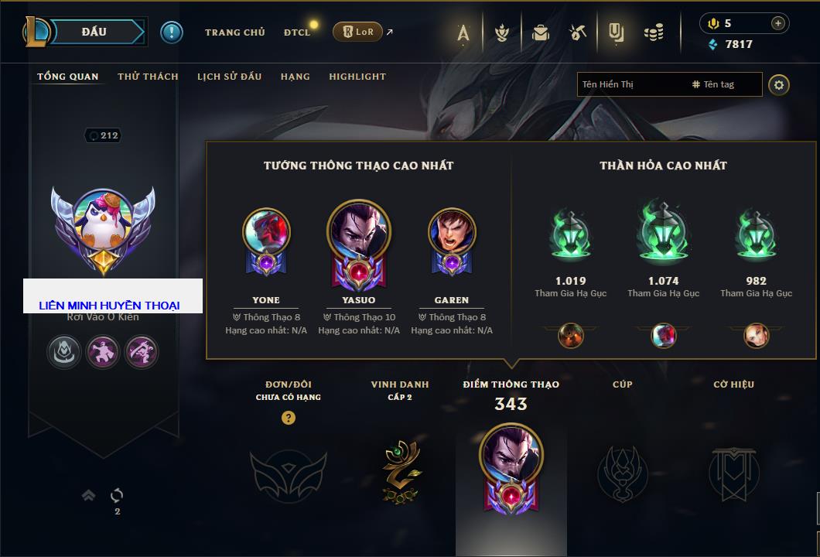This screenshot has width=820, height=557.
Task: Click the question mark under Đơn/Đôi
Action: pos(288,417)
